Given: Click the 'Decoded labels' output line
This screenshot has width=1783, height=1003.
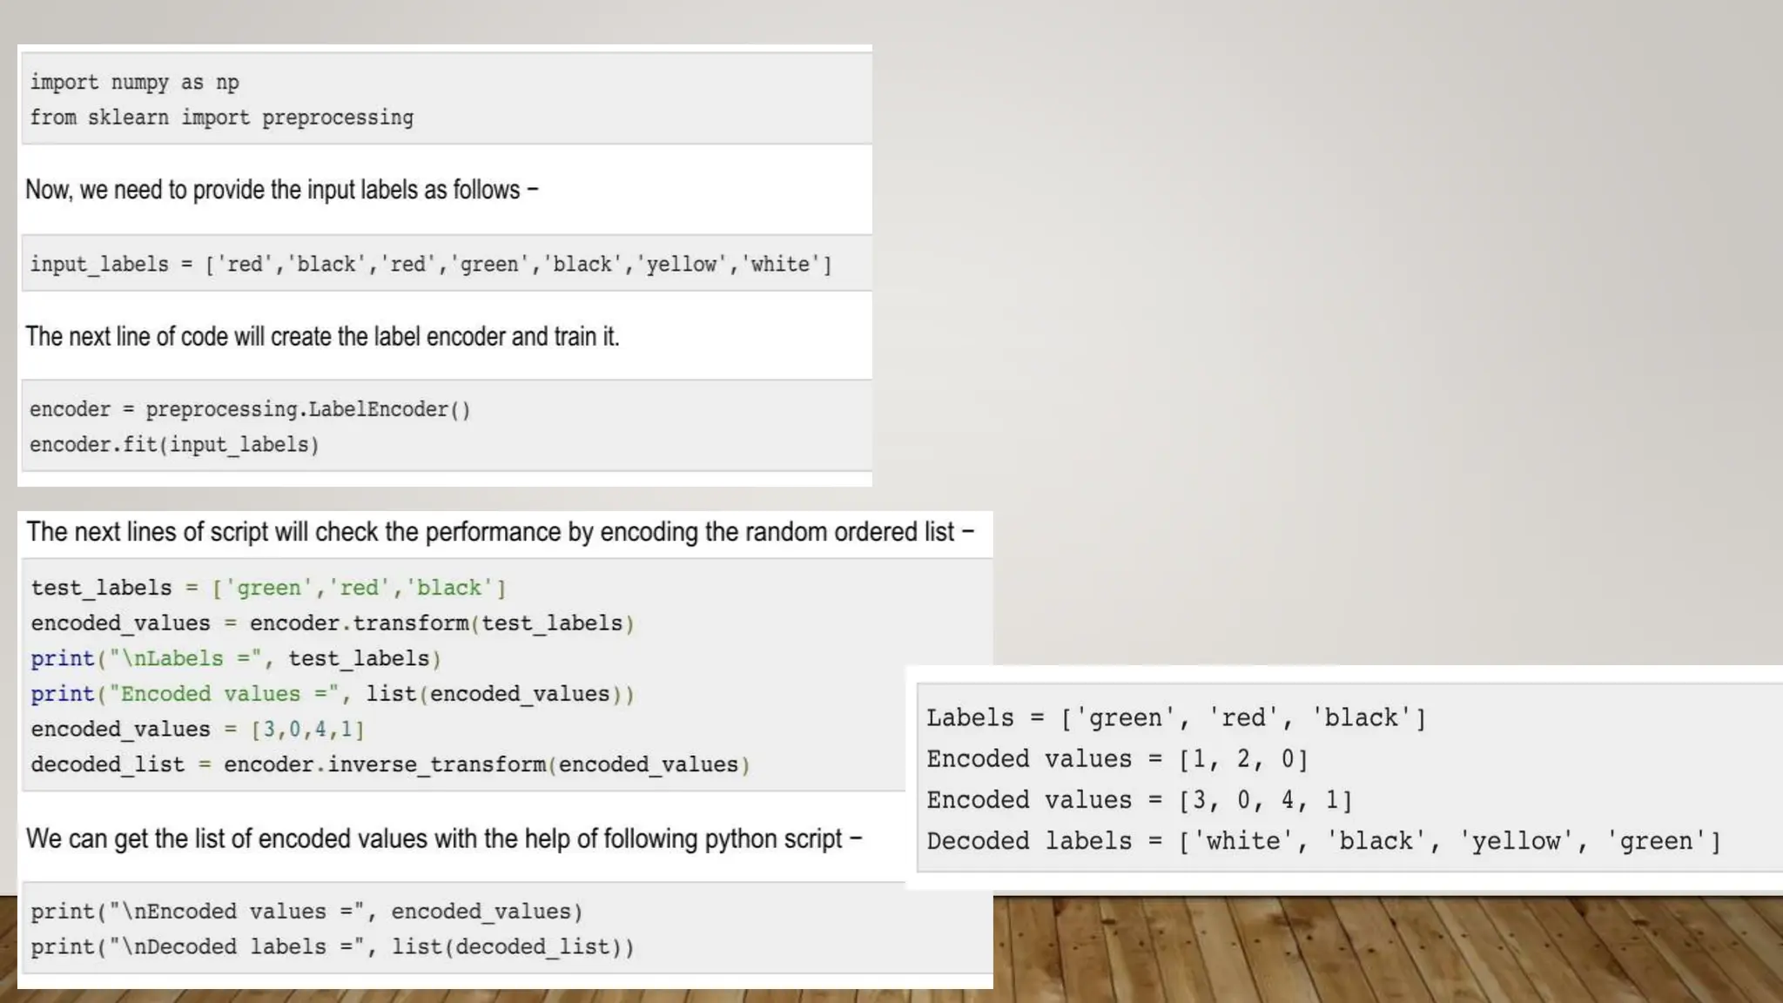Looking at the screenshot, I should (x=1323, y=841).
